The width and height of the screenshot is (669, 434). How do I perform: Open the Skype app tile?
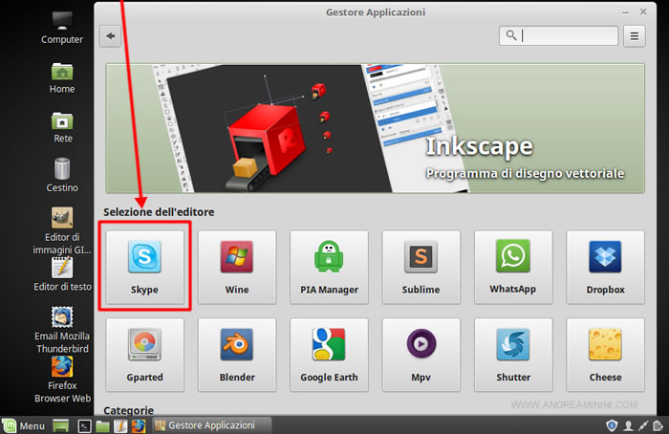pos(145,267)
